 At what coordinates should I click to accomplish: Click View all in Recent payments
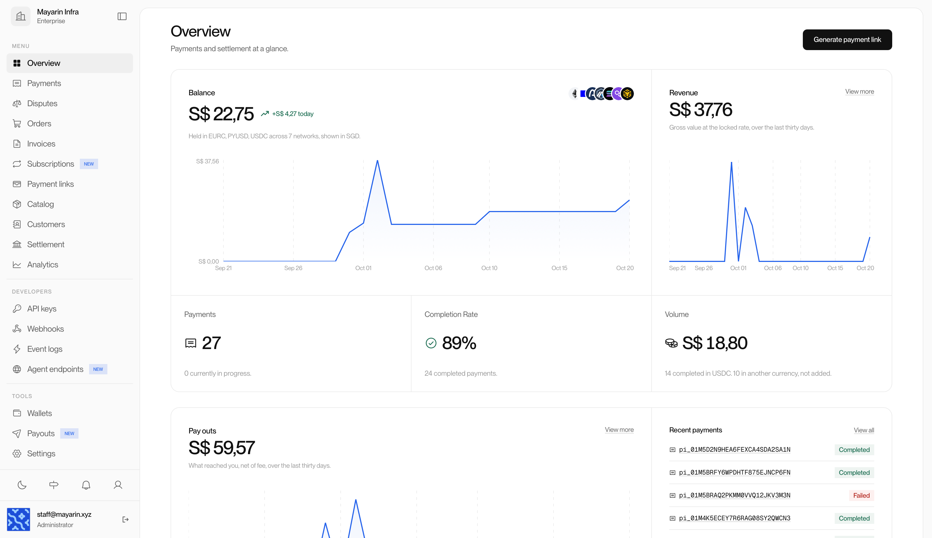(x=864, y=430)
